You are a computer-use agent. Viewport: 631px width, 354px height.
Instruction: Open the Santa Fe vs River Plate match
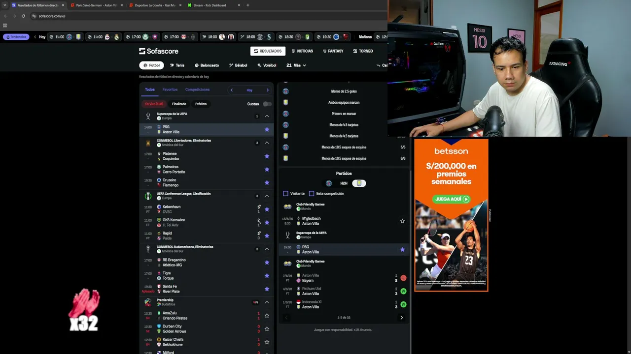(207, 289)
